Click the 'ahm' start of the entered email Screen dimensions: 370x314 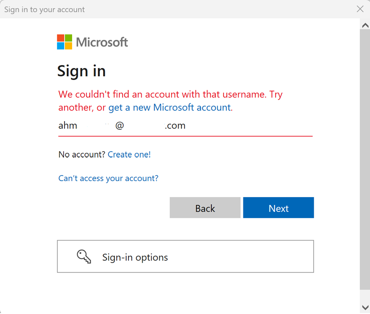click(68, 126)
